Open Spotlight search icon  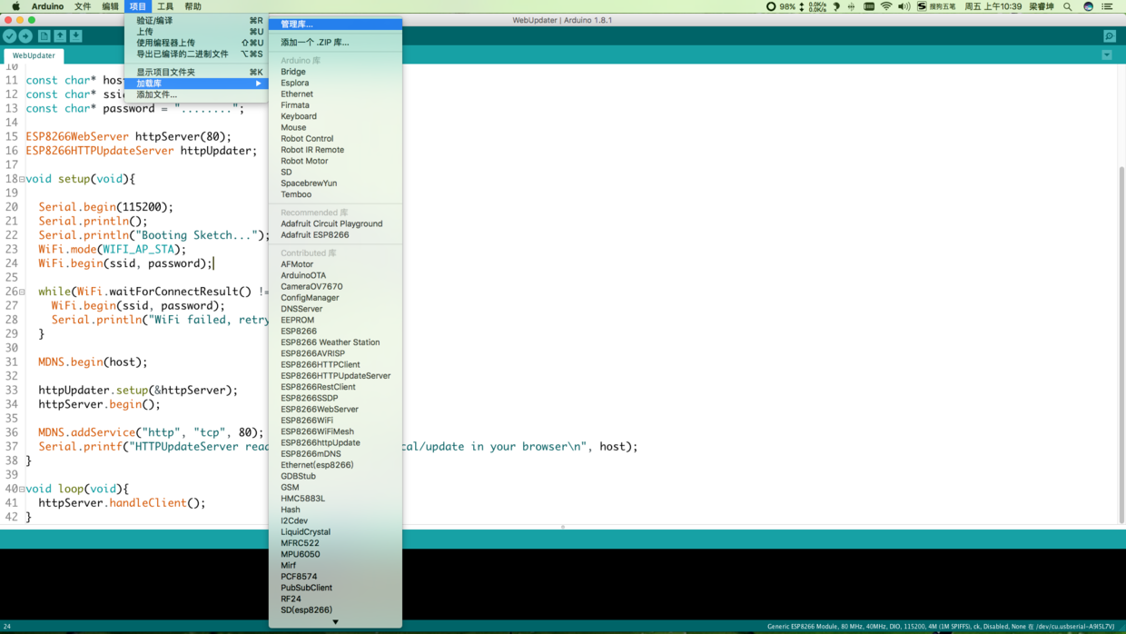point(1068,6)
